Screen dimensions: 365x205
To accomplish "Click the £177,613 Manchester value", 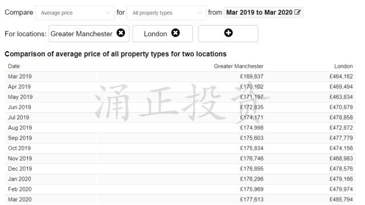I will click(252, 199).
